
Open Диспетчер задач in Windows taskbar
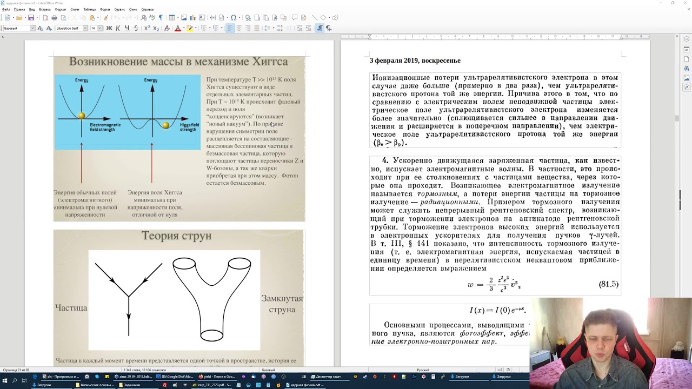click(330, 377)
